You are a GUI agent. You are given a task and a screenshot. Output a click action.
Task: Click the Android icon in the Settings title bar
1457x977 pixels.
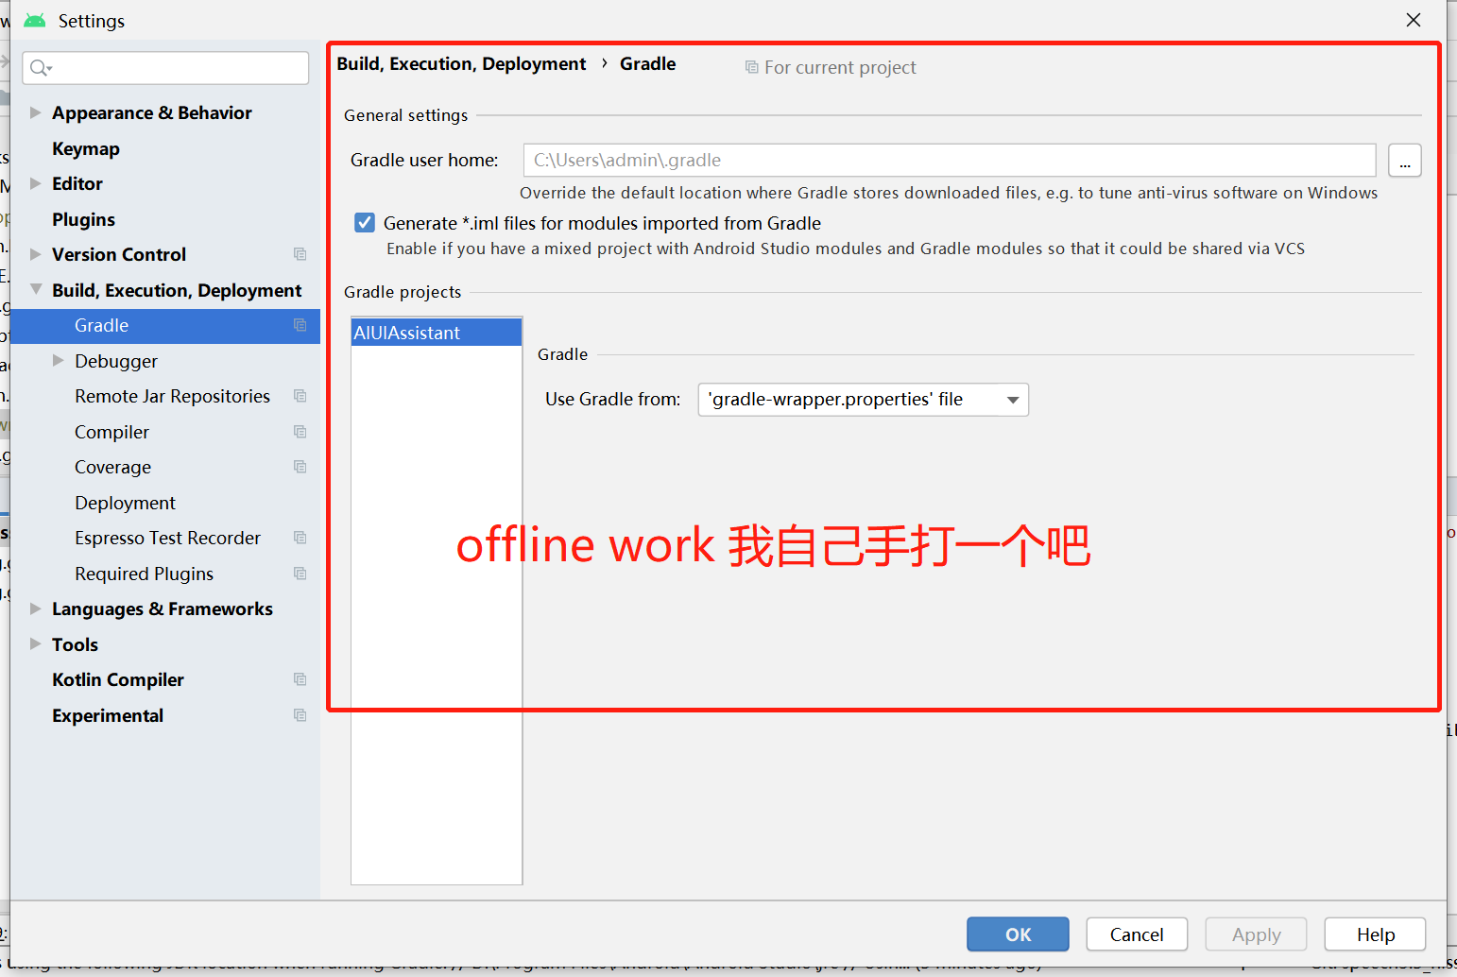point(34,20)
